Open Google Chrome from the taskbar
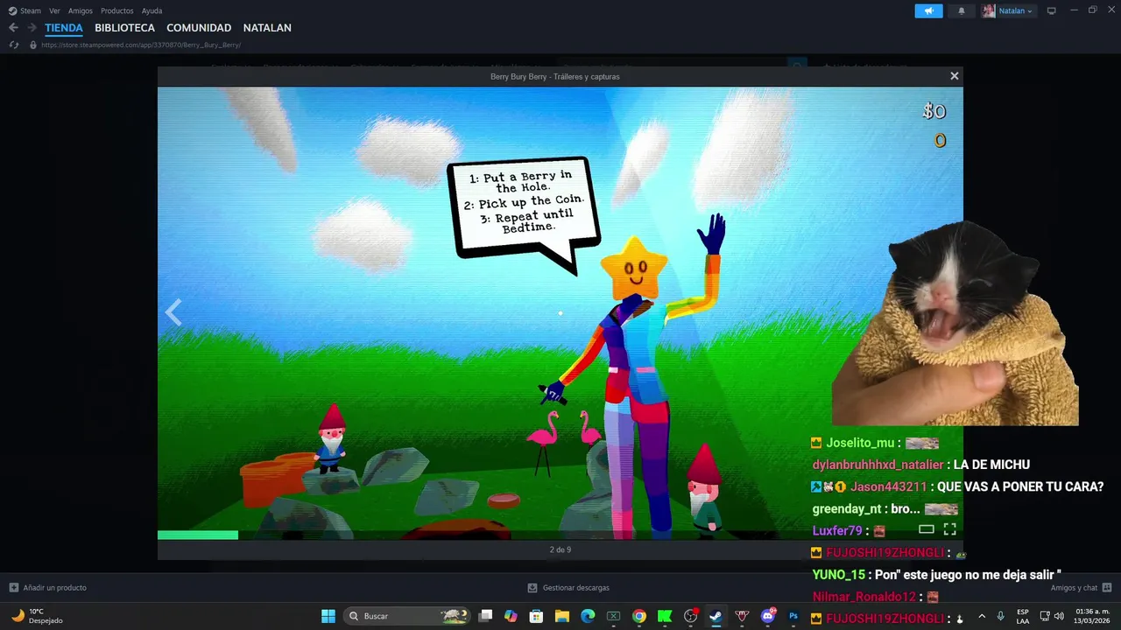 pyautogui.click(x=639, y=616)
